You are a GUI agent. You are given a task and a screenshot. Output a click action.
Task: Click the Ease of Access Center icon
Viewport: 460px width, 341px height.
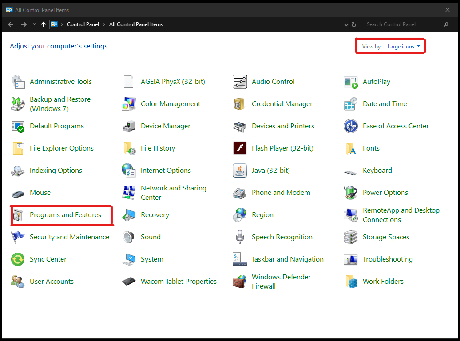(x=351, y=126)
